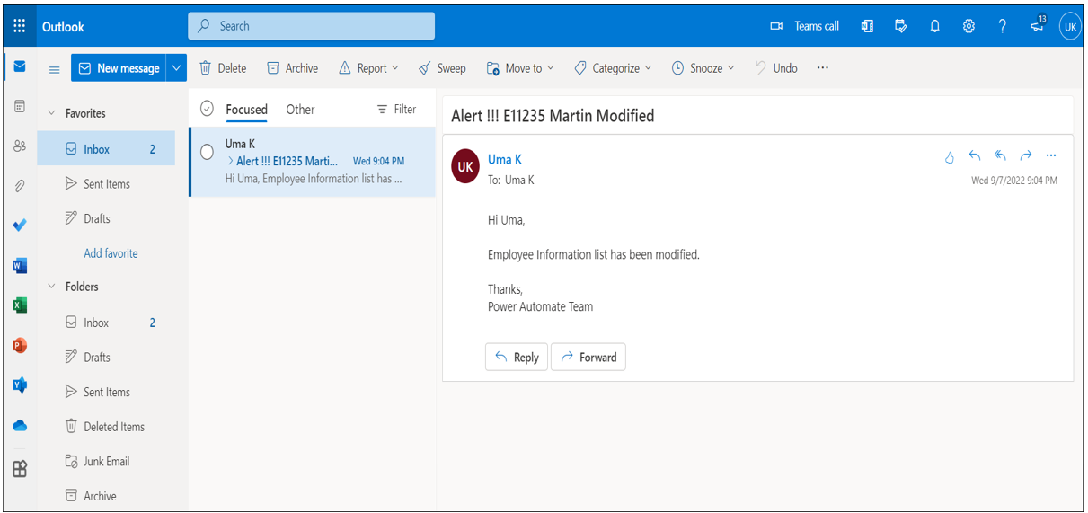Open OneDrive cloud icon in left rail
1088x513 pixels.
click(20, 425)
